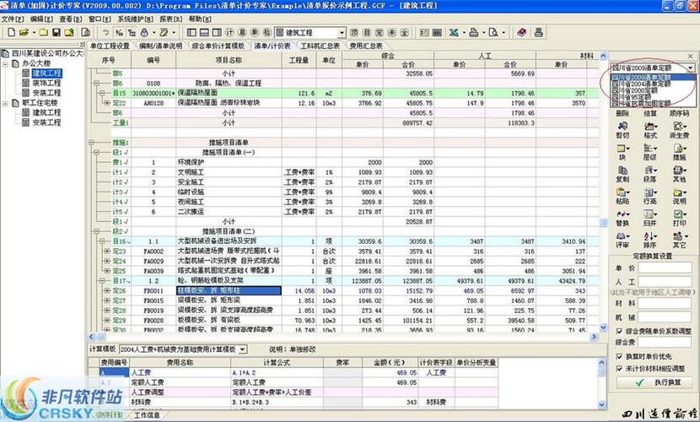Open the 帮助 menu
The width and height of the screenshot is (700, 422).
pyautogui.click(x=200, y=19)
